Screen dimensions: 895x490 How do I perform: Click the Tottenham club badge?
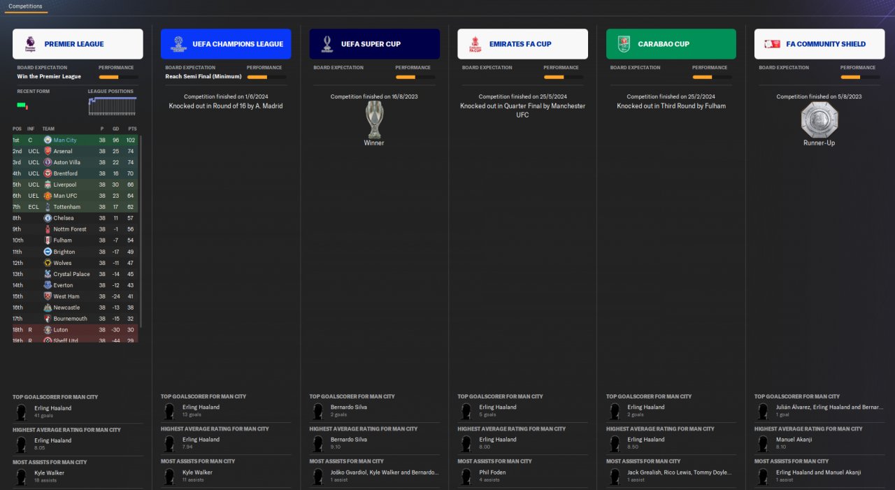tap(48, 207)
